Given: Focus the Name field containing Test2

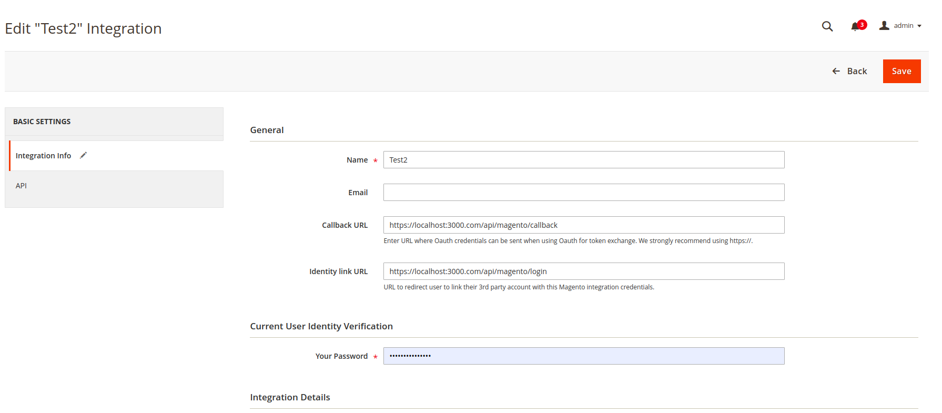Looking at the screenshot, I should point(584,160).
